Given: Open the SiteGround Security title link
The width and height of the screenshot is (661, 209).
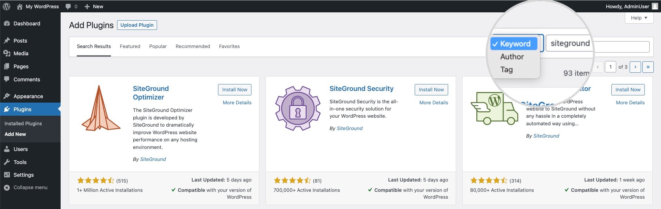Looking at the screenshot, I should tap(361, 89).
